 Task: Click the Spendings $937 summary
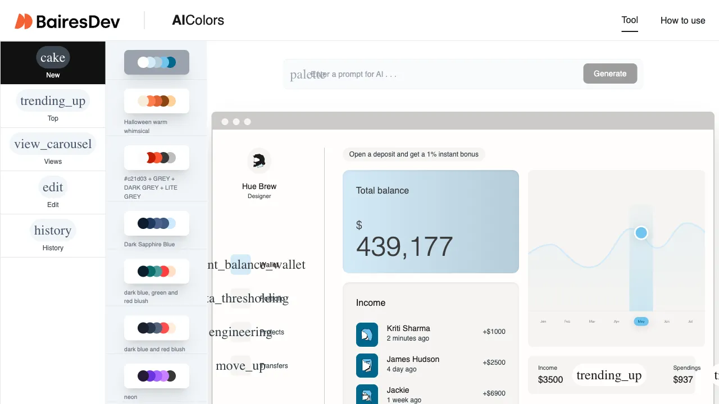pyautogui.click(x=686, y=375)
